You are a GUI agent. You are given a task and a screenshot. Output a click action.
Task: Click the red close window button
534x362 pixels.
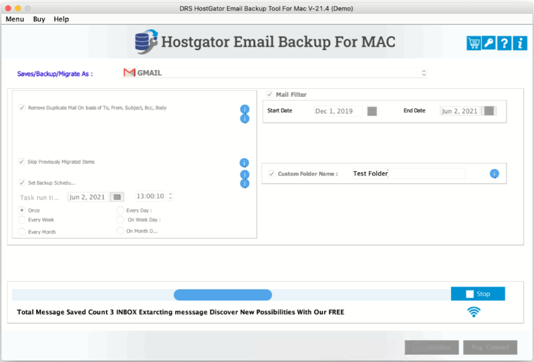tap(8, 8)
